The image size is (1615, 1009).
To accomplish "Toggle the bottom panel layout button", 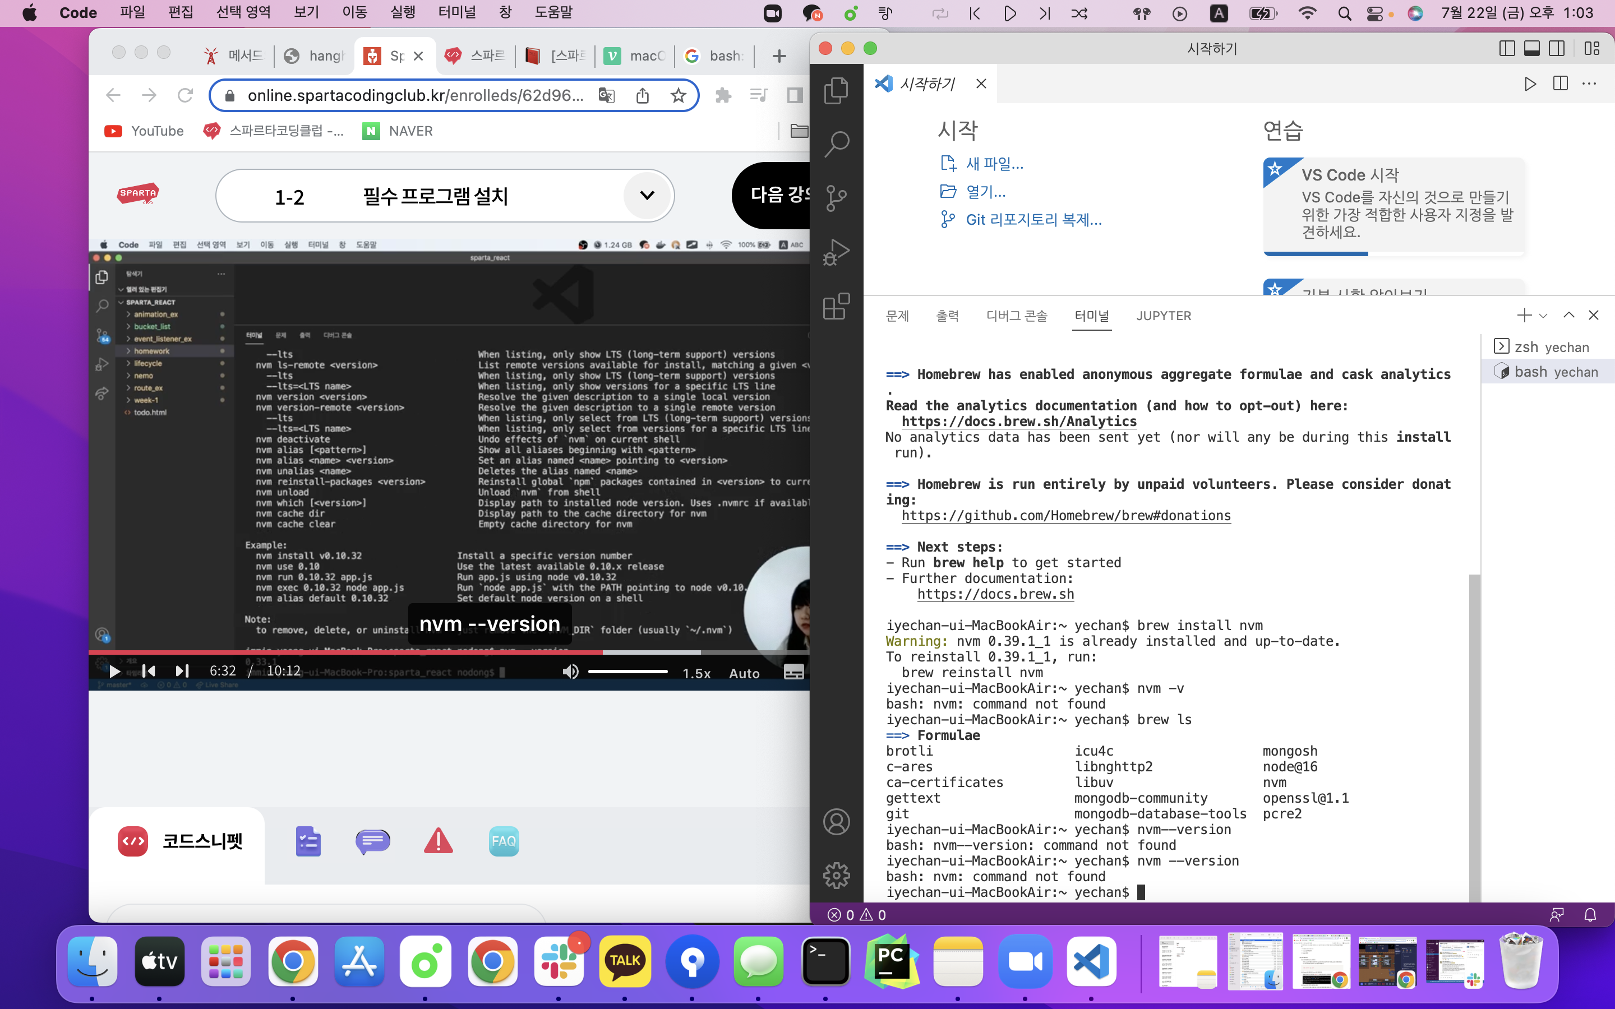I will [1532, 48].
